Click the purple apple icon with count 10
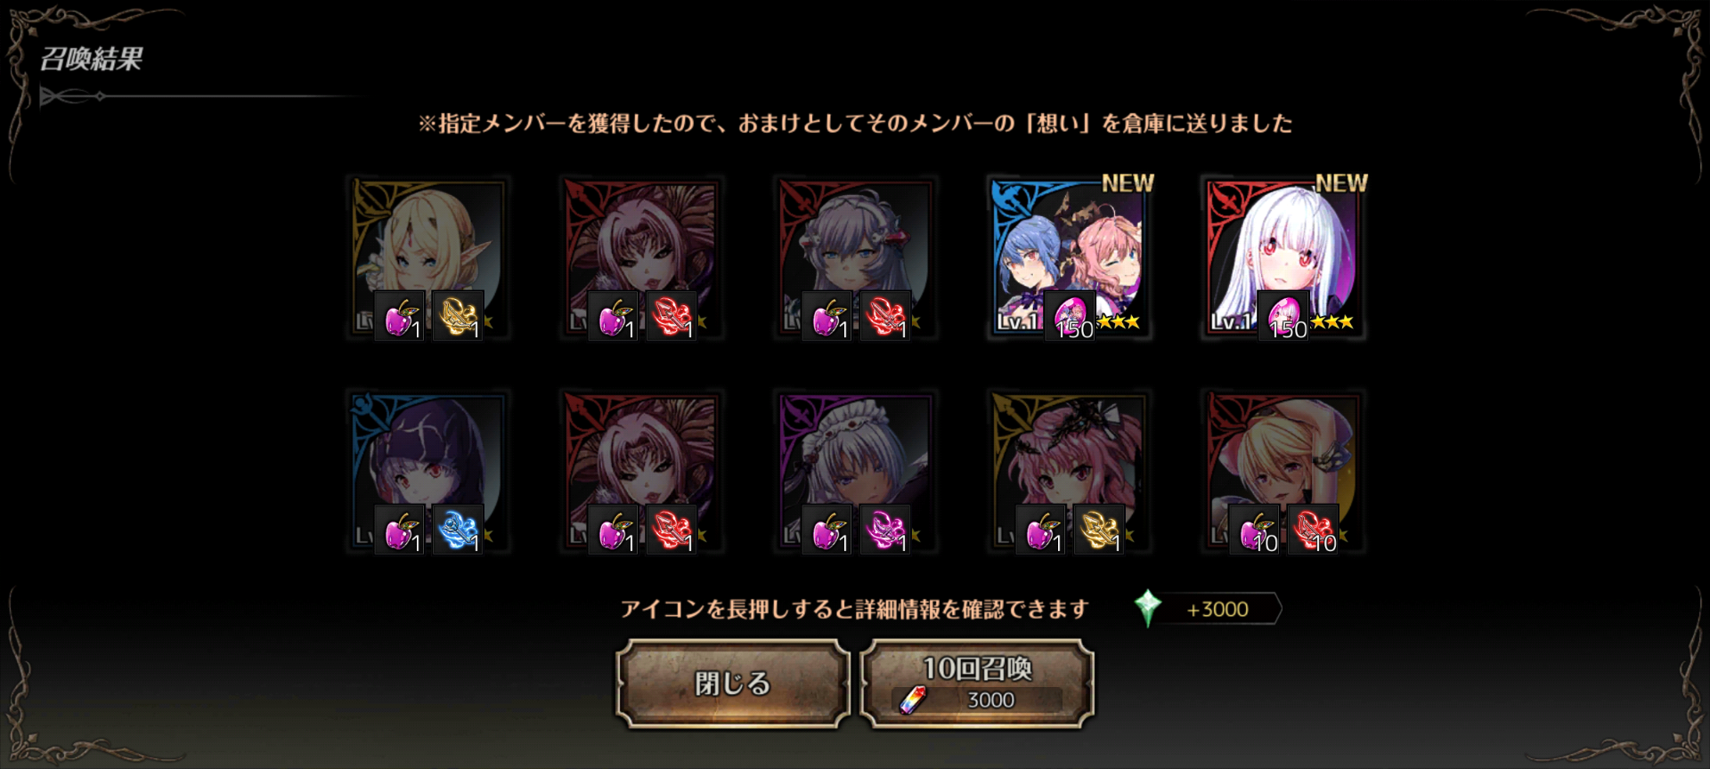 coord(1255,529)
